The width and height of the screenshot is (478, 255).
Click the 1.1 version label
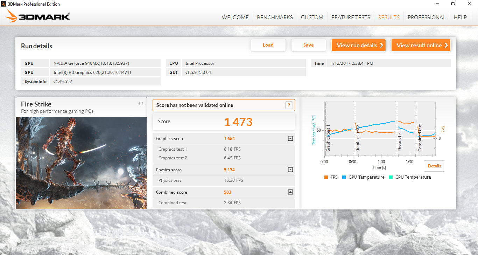pos(141,104)
